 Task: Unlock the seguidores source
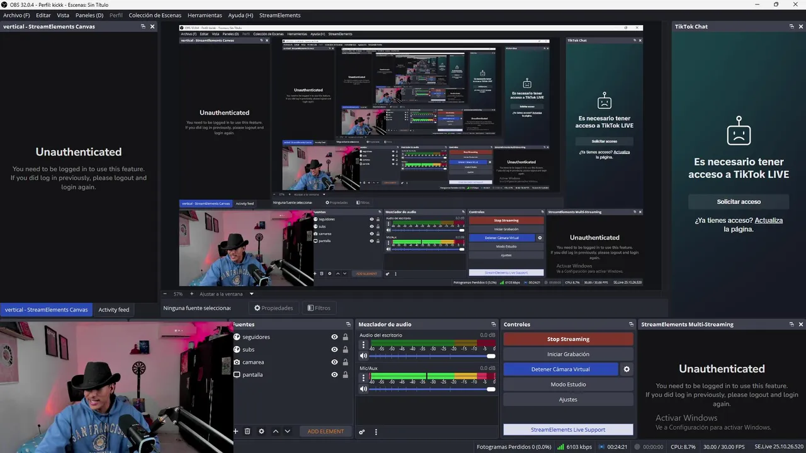coord(345,337)
